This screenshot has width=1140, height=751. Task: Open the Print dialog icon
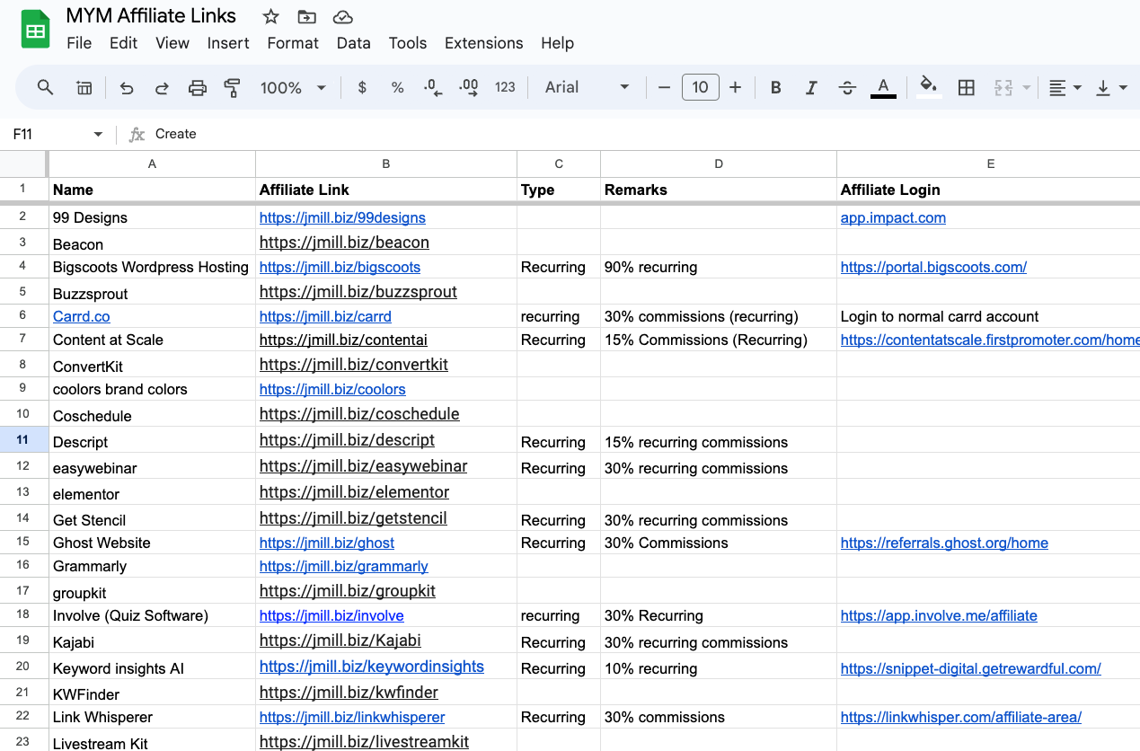(x=197, y=87)
